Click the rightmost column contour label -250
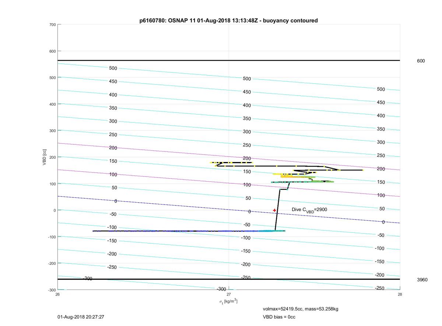 tap(380, 288)
